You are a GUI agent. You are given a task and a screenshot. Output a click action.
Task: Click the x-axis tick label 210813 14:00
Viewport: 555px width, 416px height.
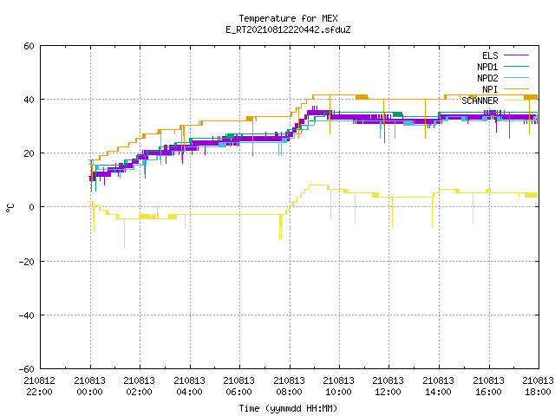coord(439,387)
